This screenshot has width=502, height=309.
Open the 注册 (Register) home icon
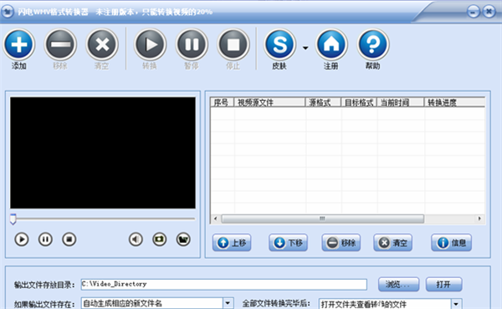point(331,44)
